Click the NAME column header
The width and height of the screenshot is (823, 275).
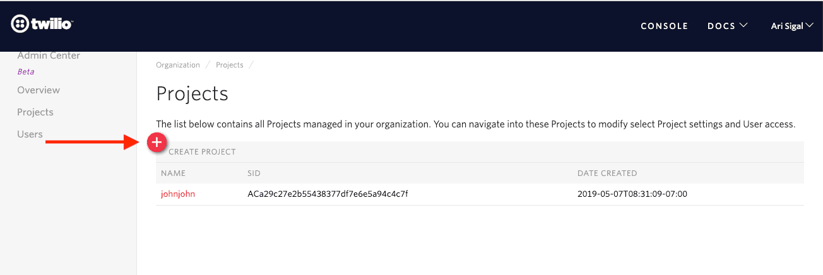click(x=173, y=173)
